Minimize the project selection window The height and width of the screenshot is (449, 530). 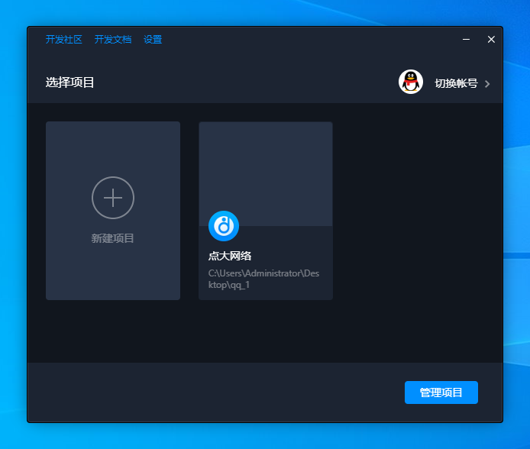(466, 40)
